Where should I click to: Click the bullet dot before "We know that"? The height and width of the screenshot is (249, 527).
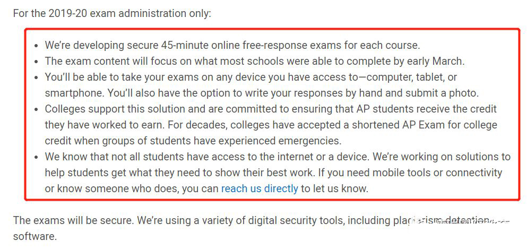click(x=36, y=157)
